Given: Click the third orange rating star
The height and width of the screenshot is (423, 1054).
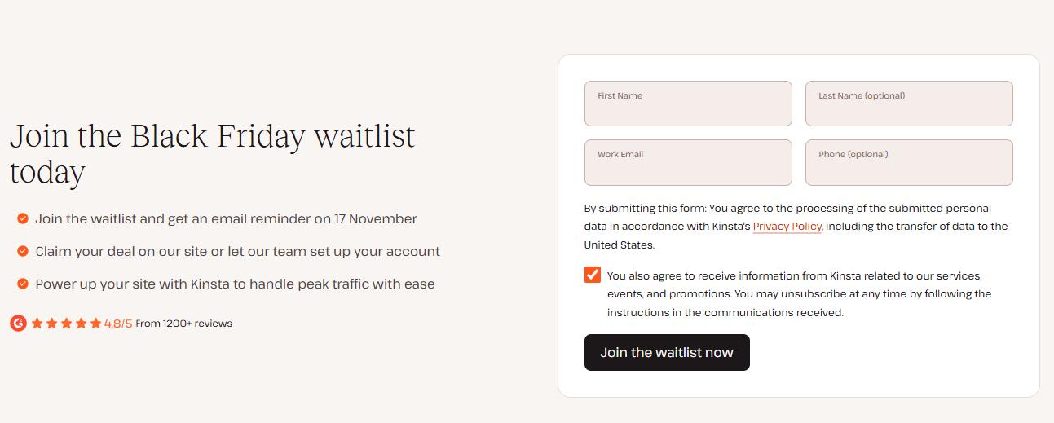Looking at the screenshot, I should tap(67, 324).
